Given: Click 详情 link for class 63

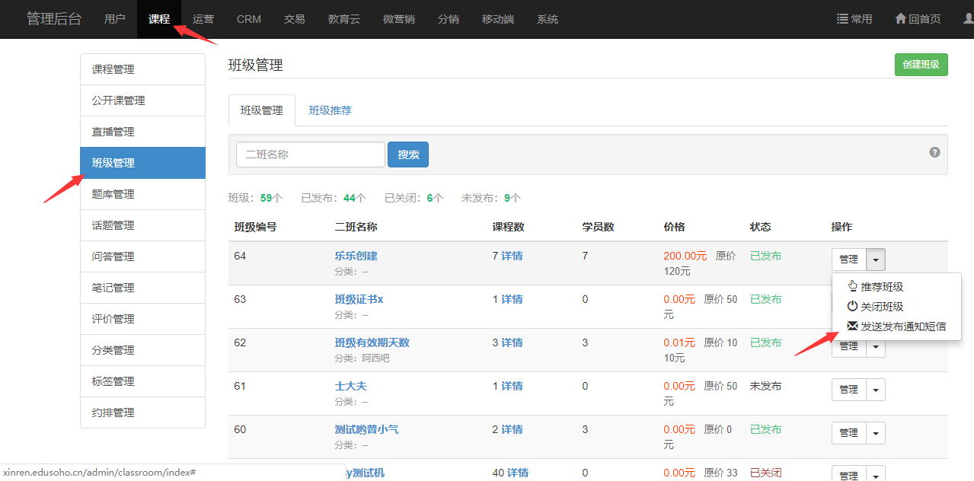Looking at the screenshot, I should (x=512, y=299).
